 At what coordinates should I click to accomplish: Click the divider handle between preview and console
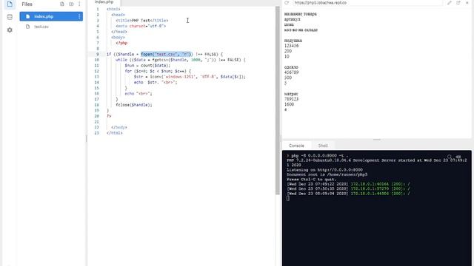point(377,140)
